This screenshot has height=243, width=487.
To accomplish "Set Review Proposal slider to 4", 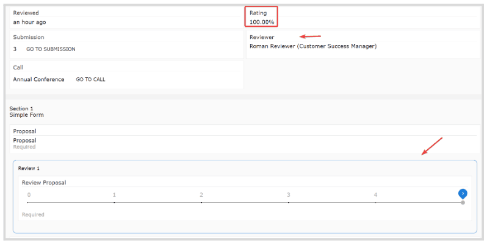I will point(376,202).
